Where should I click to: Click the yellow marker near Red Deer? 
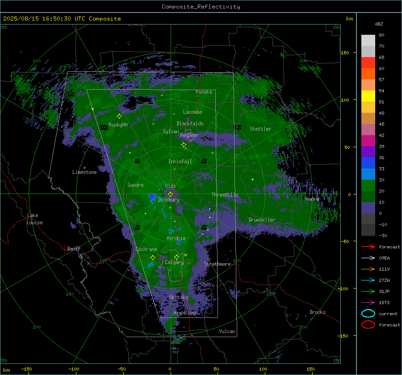click(x=184, y=145)
